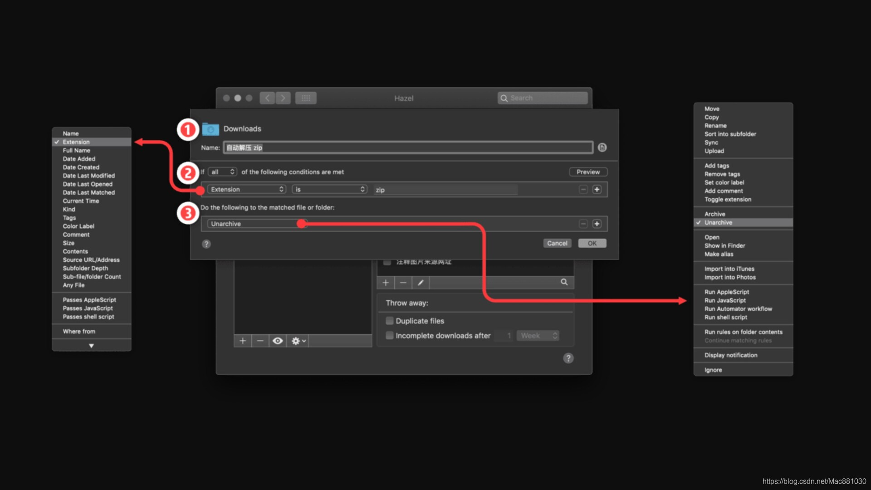
Task: Open help at bottom of Hazel window
Action: pos(568,358)
